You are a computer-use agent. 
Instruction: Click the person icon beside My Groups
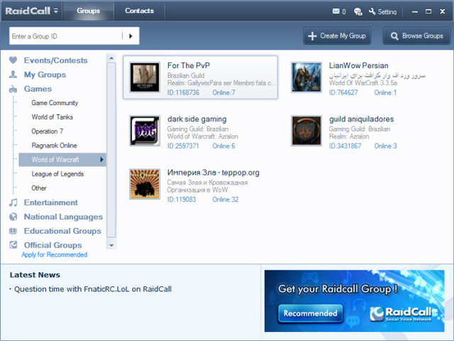click(x=13, y=74)
